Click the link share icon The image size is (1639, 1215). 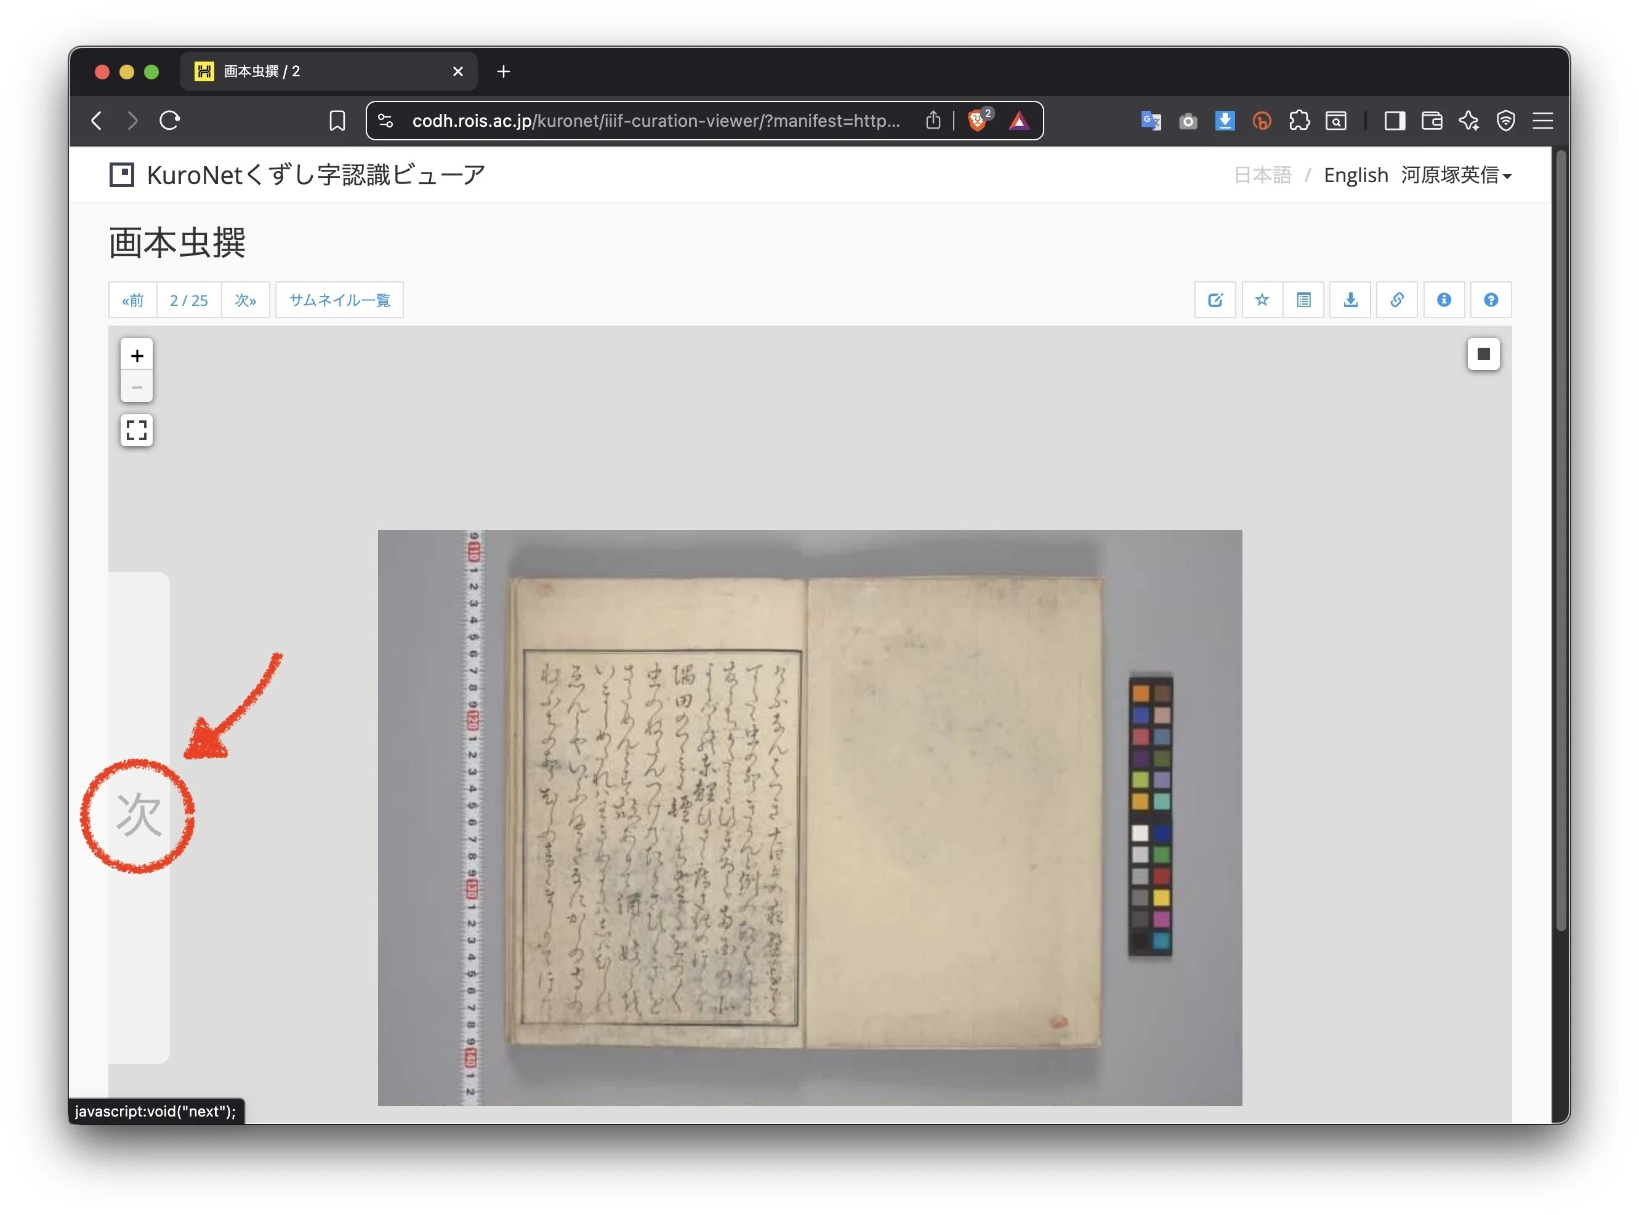(1396, 300)
